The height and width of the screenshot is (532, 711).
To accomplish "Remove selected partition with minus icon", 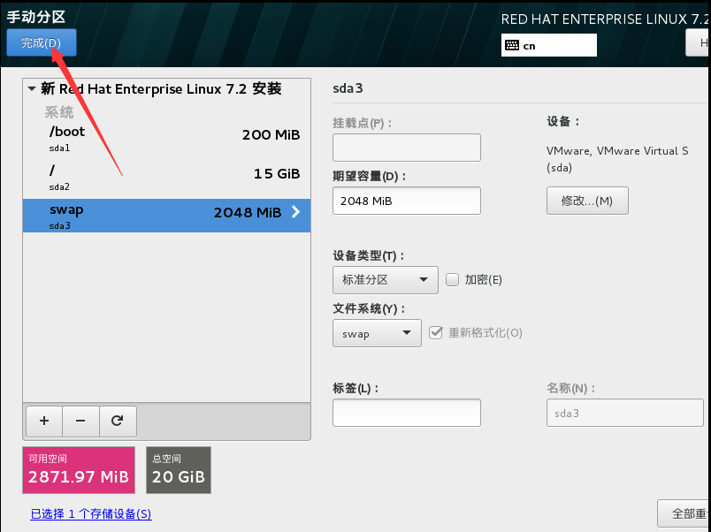I will (x=80, y=421).
